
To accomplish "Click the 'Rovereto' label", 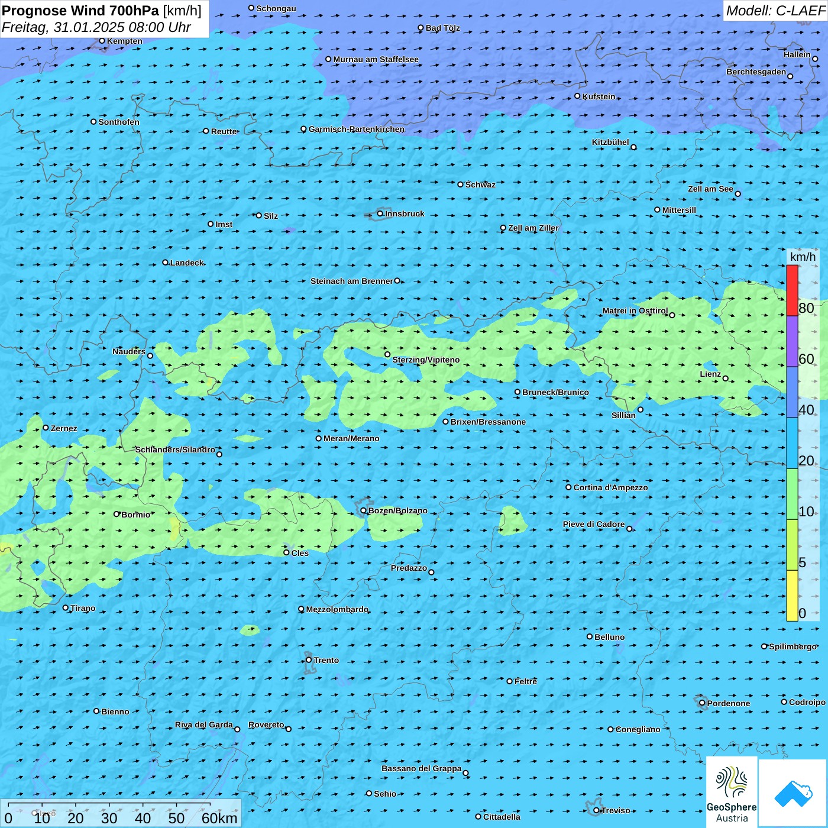I will 266,724.
